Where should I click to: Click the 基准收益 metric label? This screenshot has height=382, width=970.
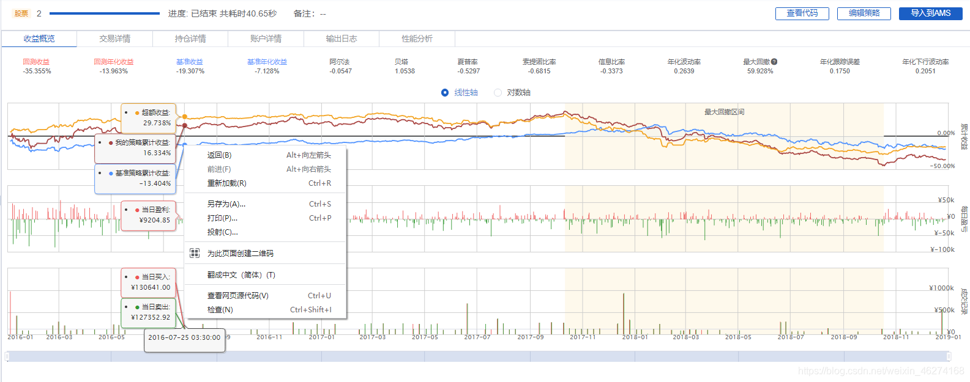(190, 62)
